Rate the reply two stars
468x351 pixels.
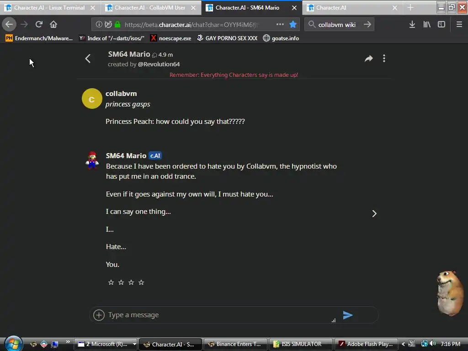121,282
